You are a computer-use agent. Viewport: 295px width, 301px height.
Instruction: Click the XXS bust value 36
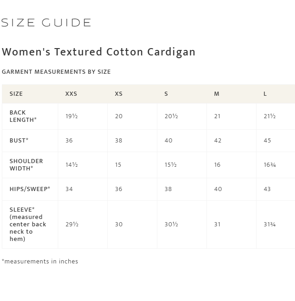click(x=69, y=141)
